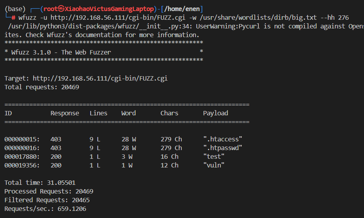The width and height of the screenshot is (364, 218).
Task: Click the "vuln" payload
Action: tap(214, 165)
